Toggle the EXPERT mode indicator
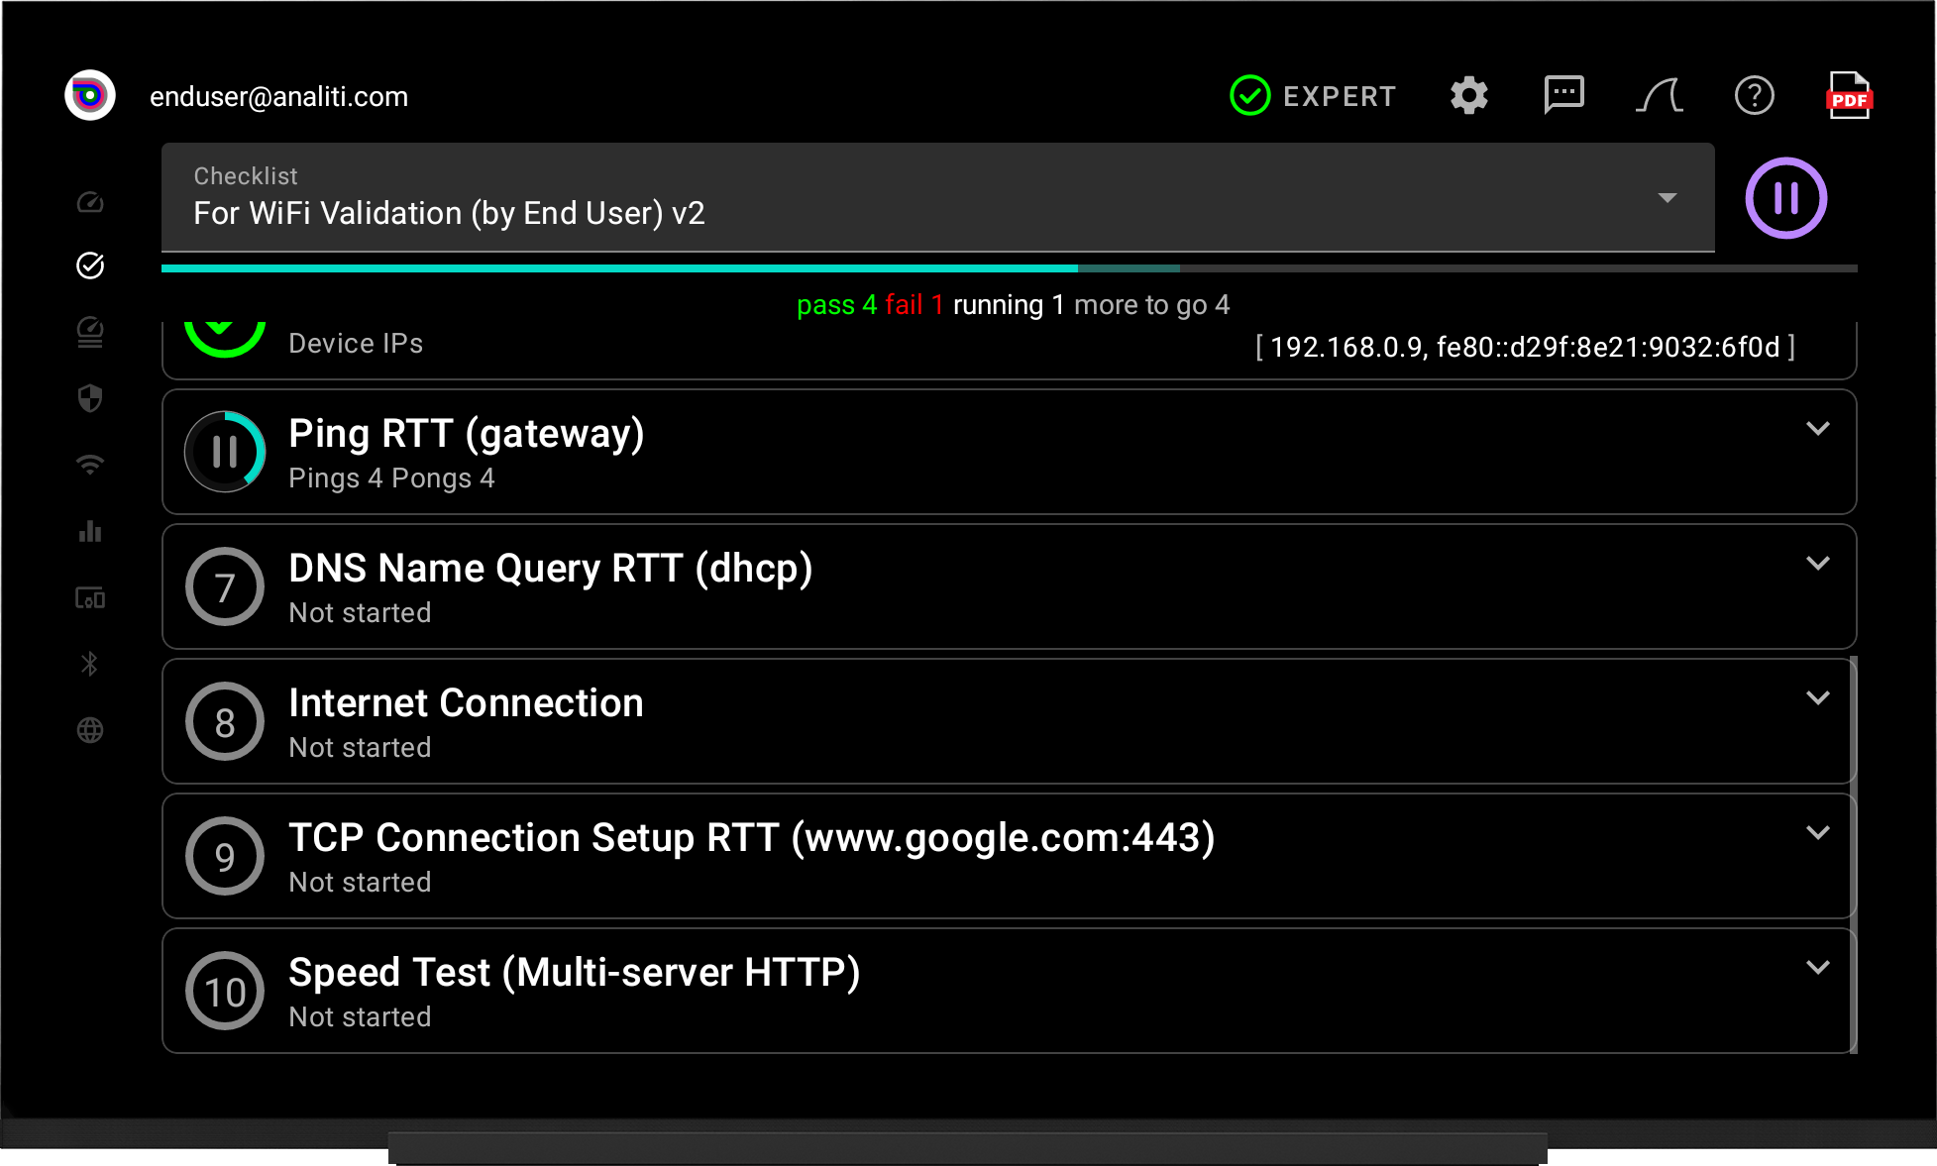The height and width of the screenshot is (1166, 1937). pos(1312,96)
